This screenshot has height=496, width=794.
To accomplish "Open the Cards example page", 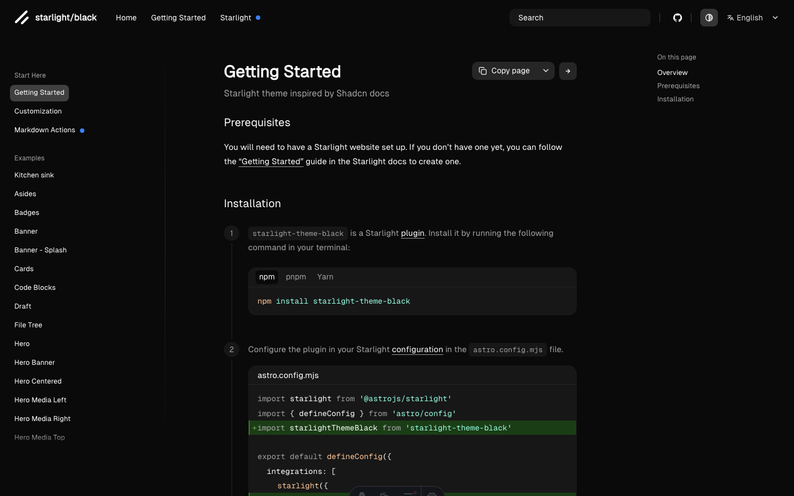I will point(24,269).
